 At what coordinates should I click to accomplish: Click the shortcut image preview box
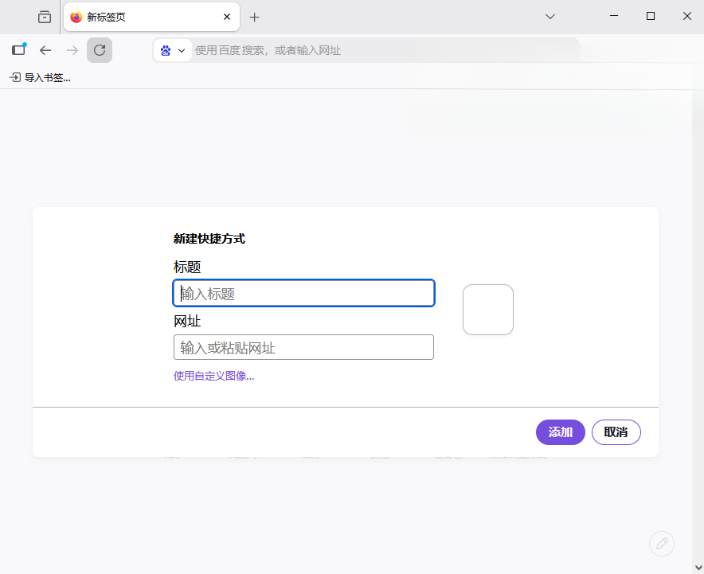(x=488, y=310)
